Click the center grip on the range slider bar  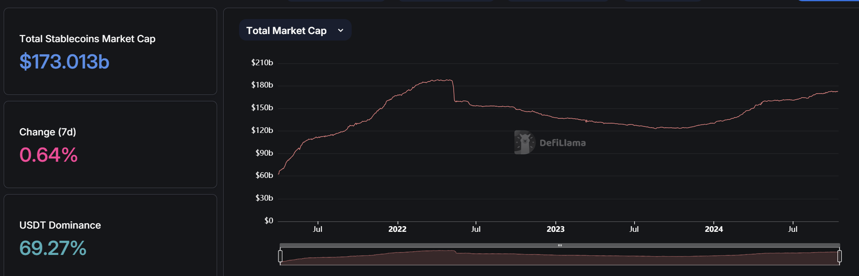(x=560, y=245)
